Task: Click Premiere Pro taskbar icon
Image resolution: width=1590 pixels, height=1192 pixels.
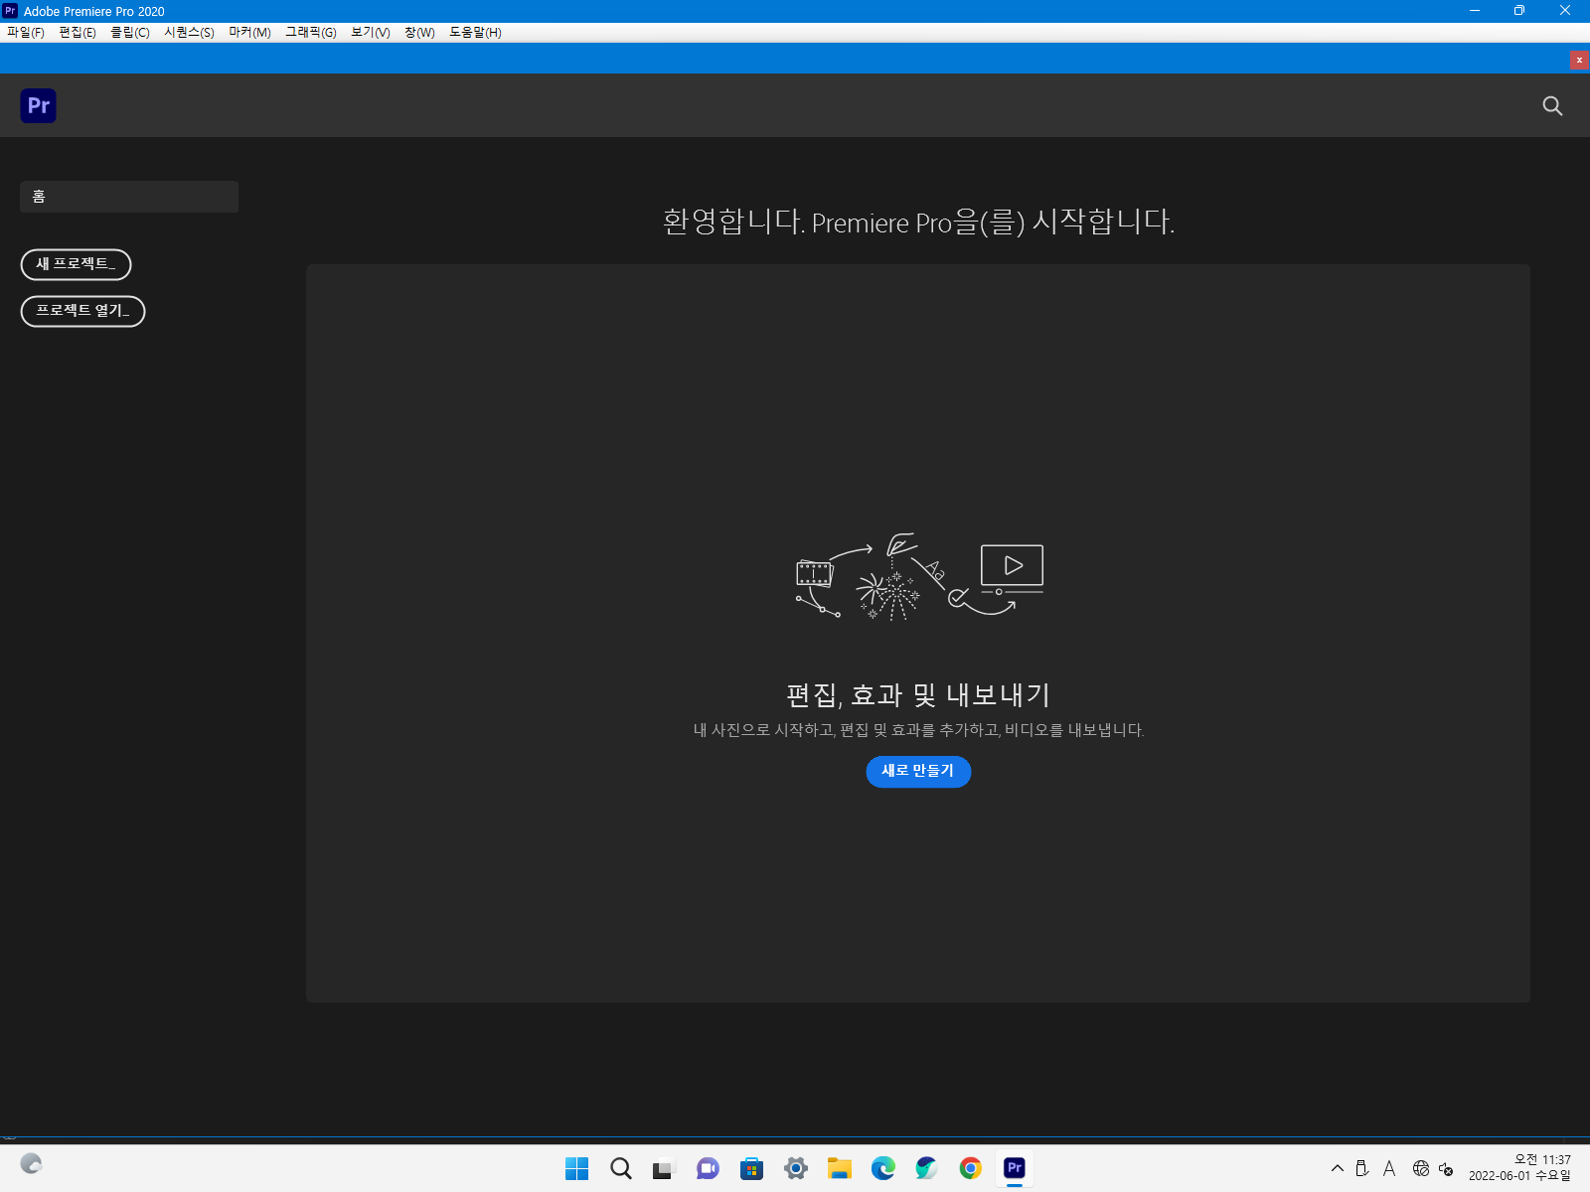Action: point(1015,1168)
